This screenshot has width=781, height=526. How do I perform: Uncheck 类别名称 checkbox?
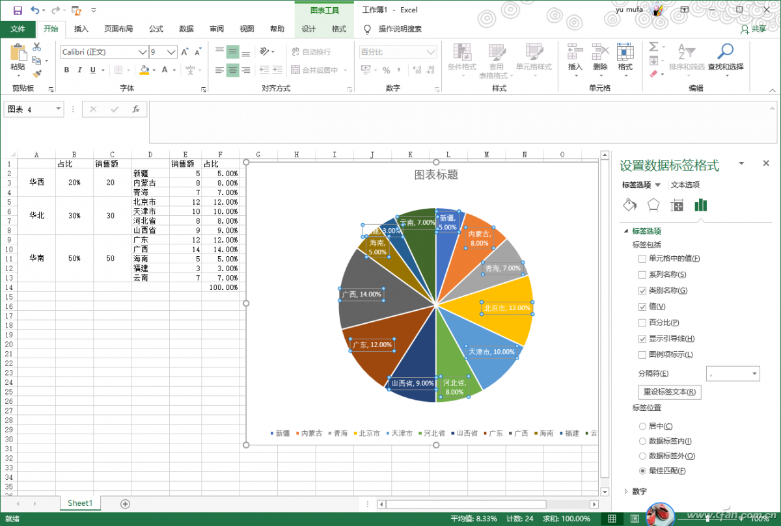(x=642, y=291)
